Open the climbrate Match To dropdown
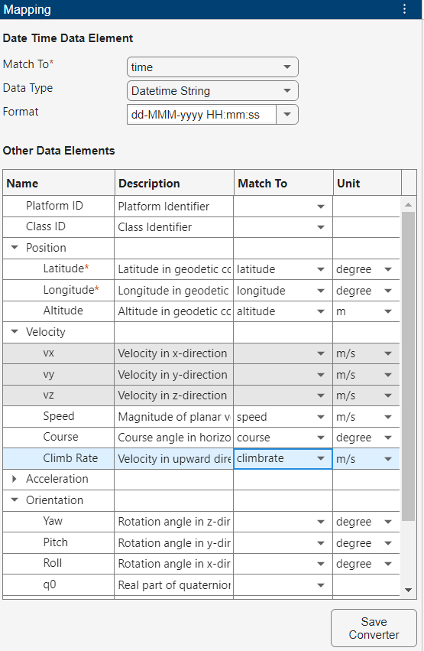Image resolution: width=424 pixels, height=651 pixels. (x=283, y=459)
